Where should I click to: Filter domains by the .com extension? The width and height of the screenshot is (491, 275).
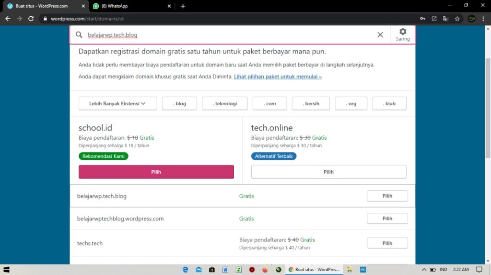(269, 103)
